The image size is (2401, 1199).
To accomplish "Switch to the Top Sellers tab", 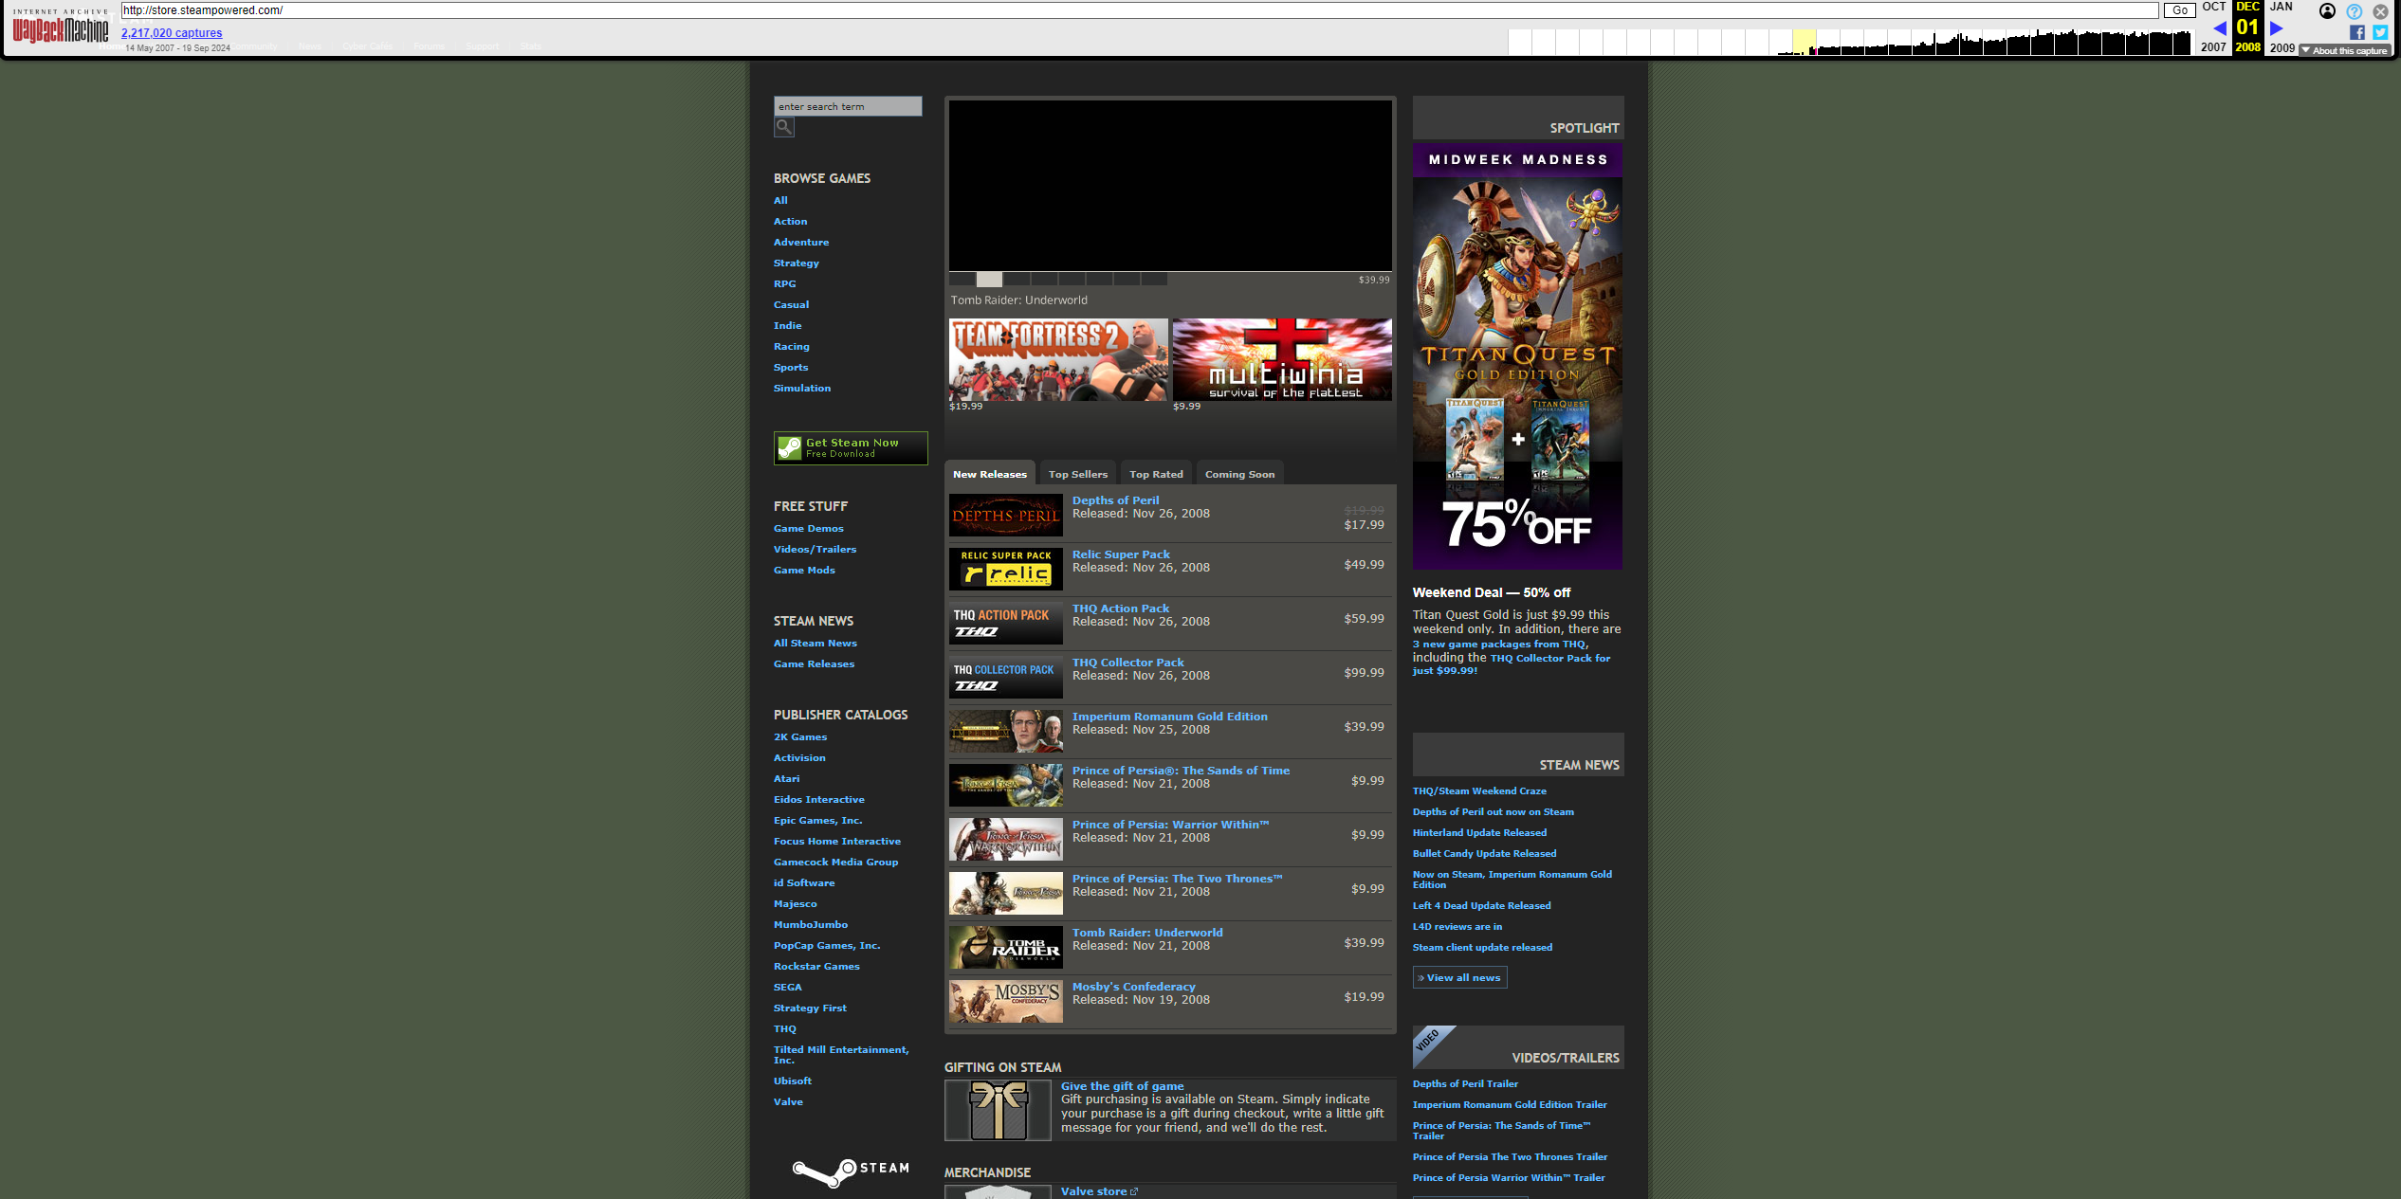I will (x=1077, y=474).
